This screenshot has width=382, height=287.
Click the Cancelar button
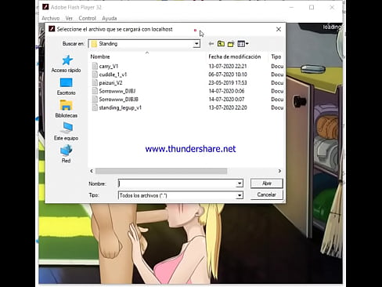point(267,194)
